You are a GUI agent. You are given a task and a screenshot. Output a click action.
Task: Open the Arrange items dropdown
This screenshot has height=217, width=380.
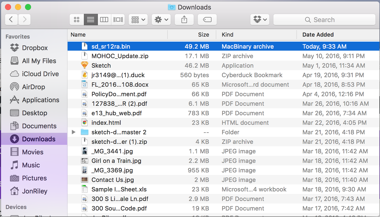click(x=138, y=20)
